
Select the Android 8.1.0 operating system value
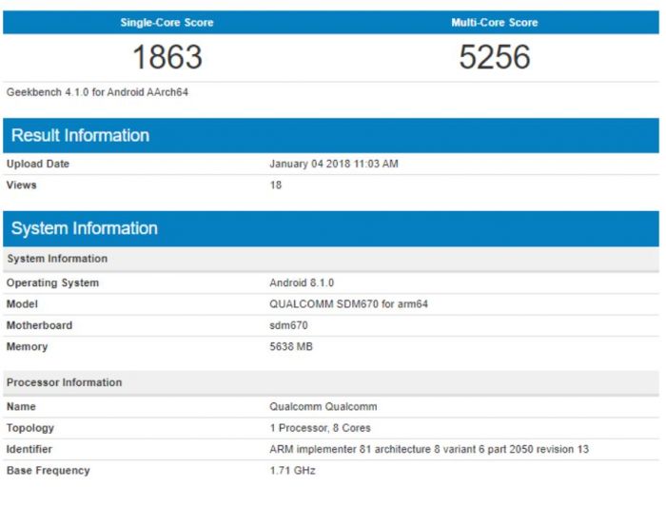pos(302,282)
